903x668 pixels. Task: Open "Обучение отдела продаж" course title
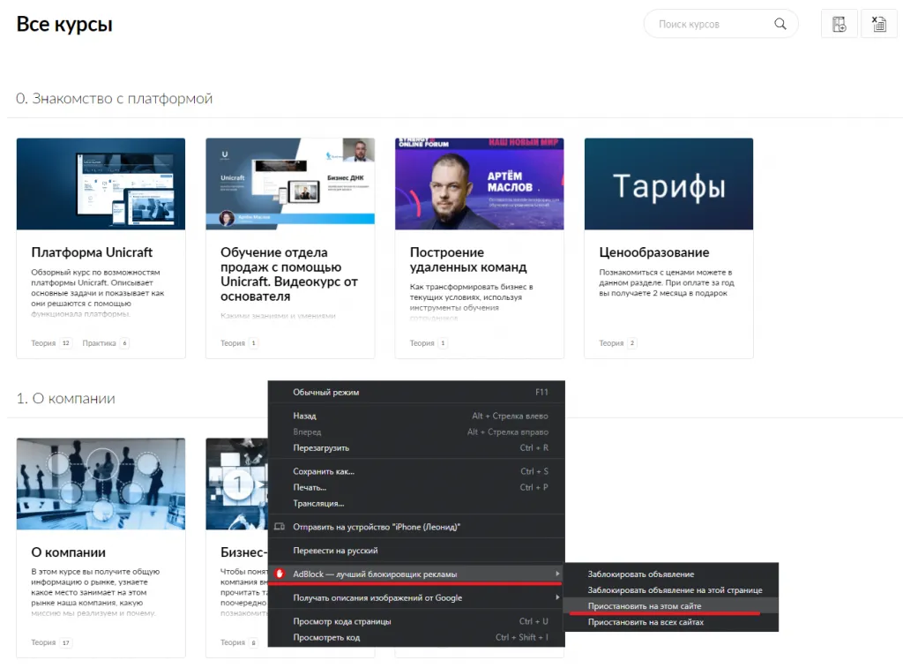[x=289, y=274]
